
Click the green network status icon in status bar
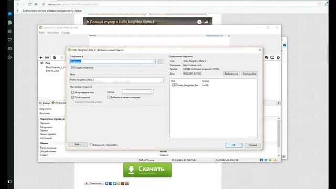click(x=270, y=160)
